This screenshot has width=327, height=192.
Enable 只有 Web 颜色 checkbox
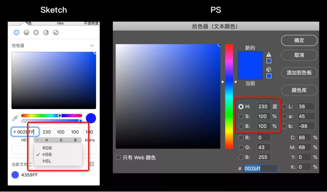point(118,158)
